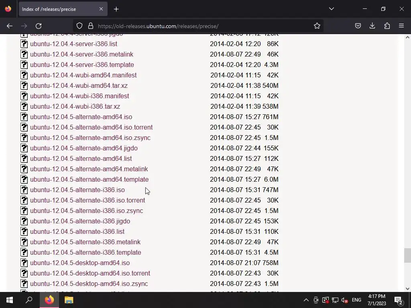The height and width of the screenshot is (308, 411).
Task: Save page to Pocket
Action: coord(358,26)
